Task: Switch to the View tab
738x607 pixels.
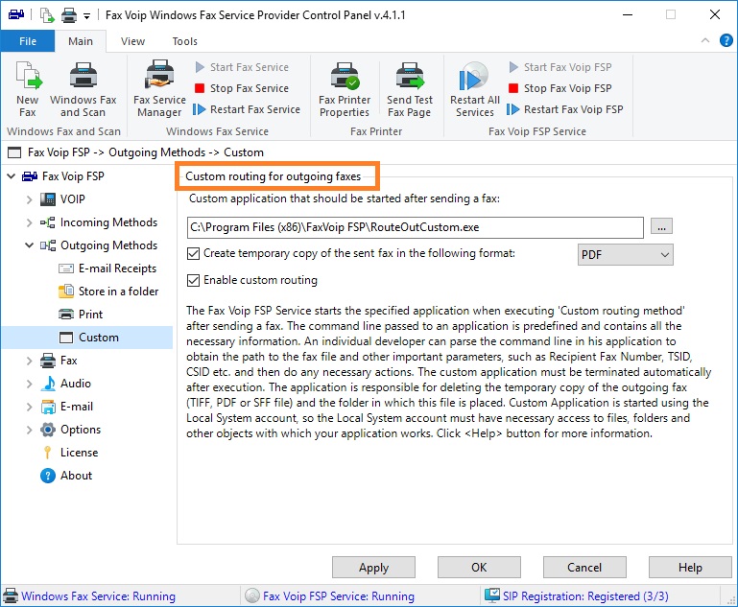Action: click(132, 41)
